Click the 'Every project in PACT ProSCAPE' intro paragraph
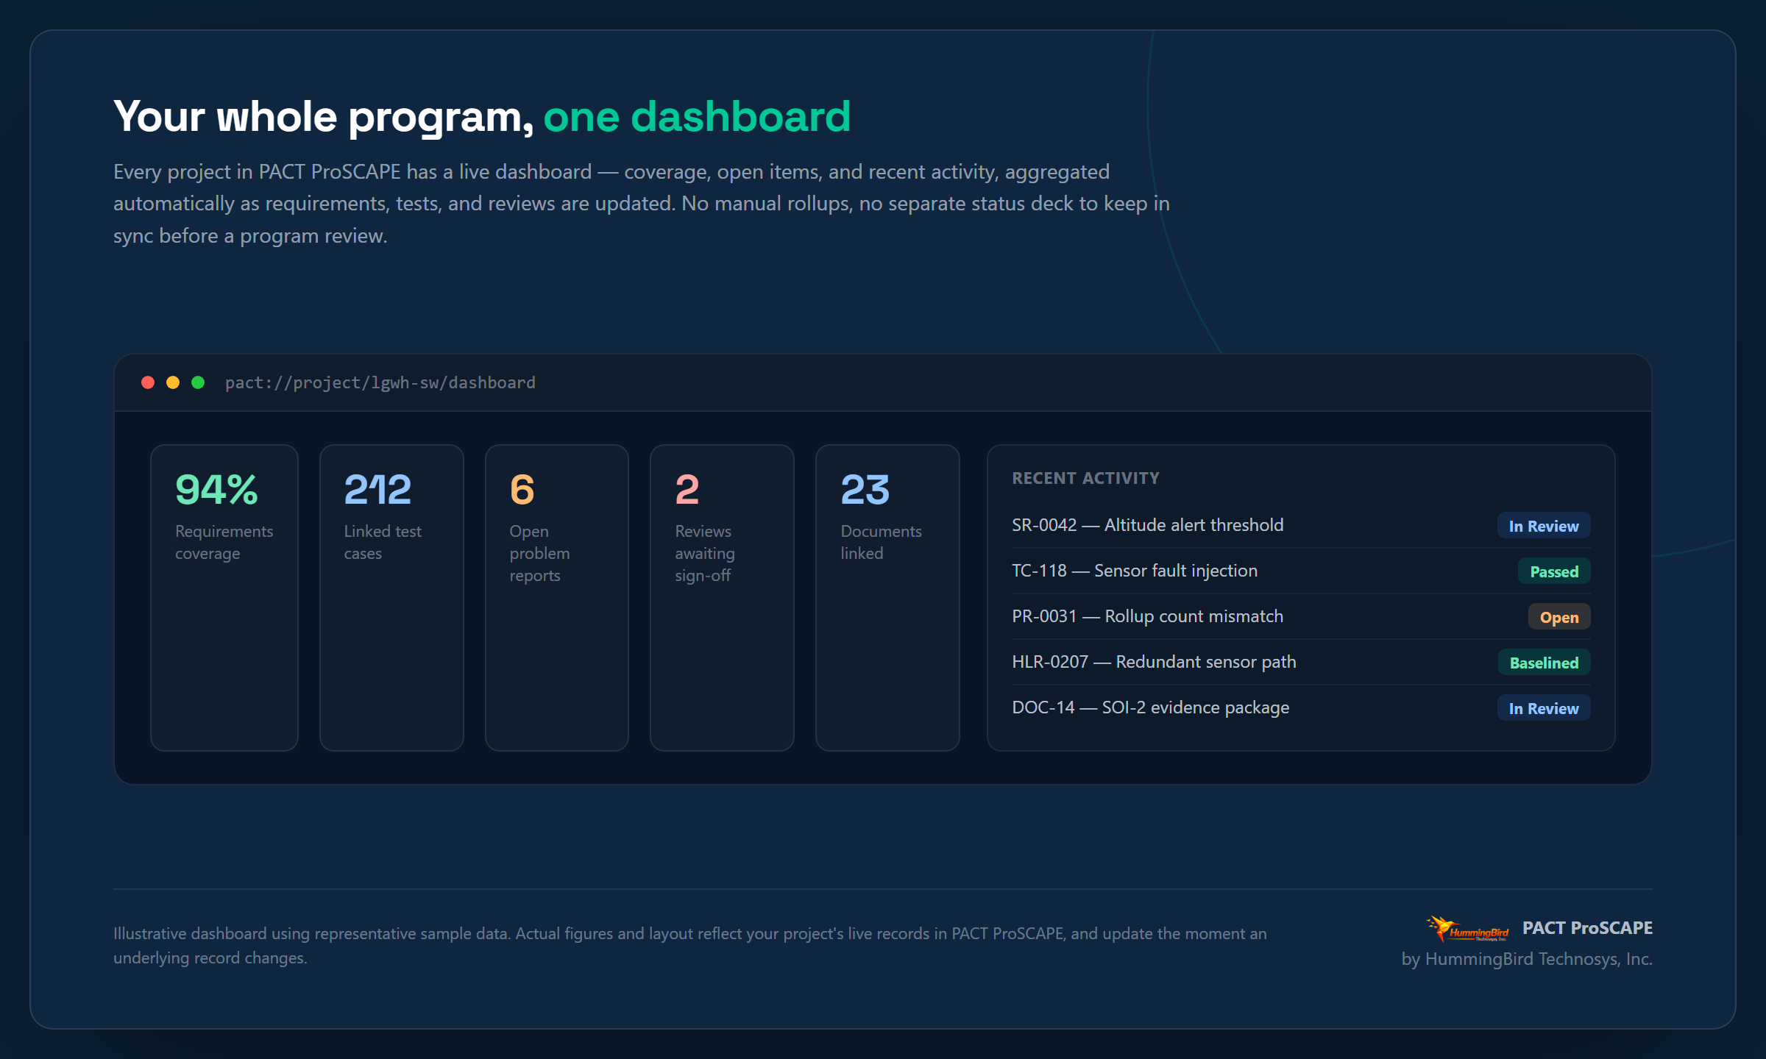 tap(642, 204)
